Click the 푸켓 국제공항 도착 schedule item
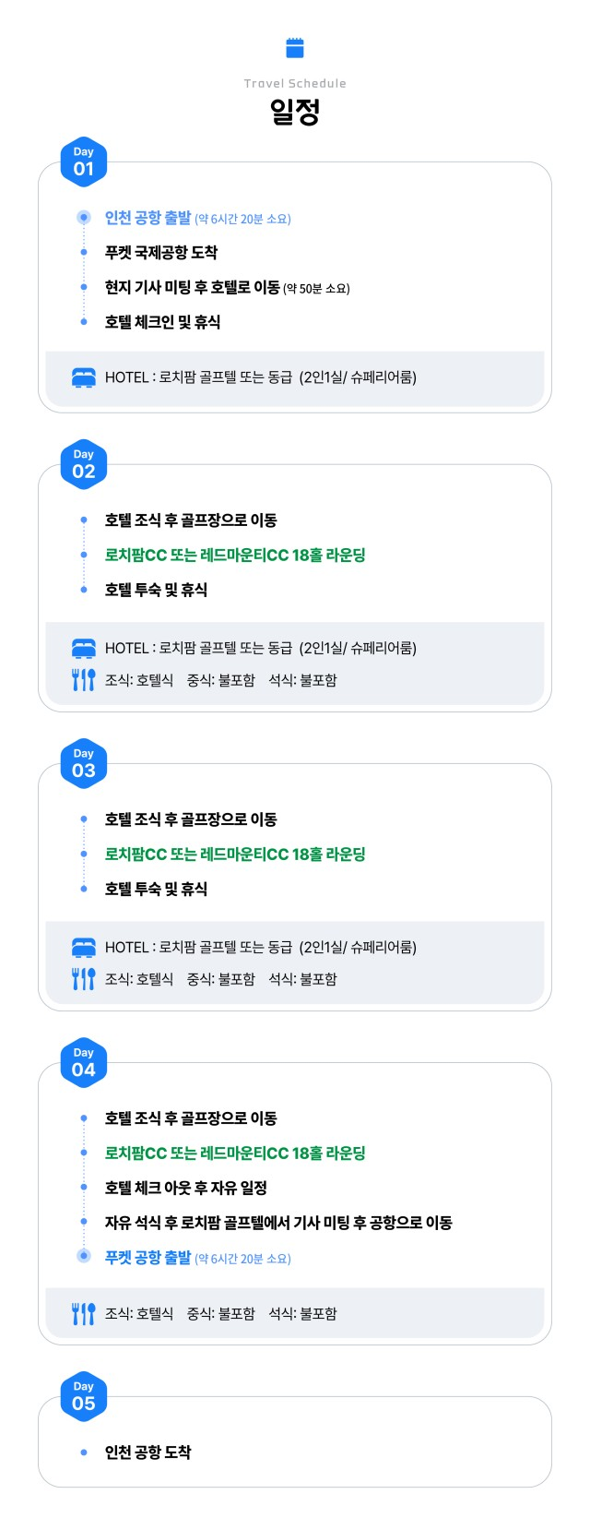This screenshot has width=590, height=1530. point(161,253)
